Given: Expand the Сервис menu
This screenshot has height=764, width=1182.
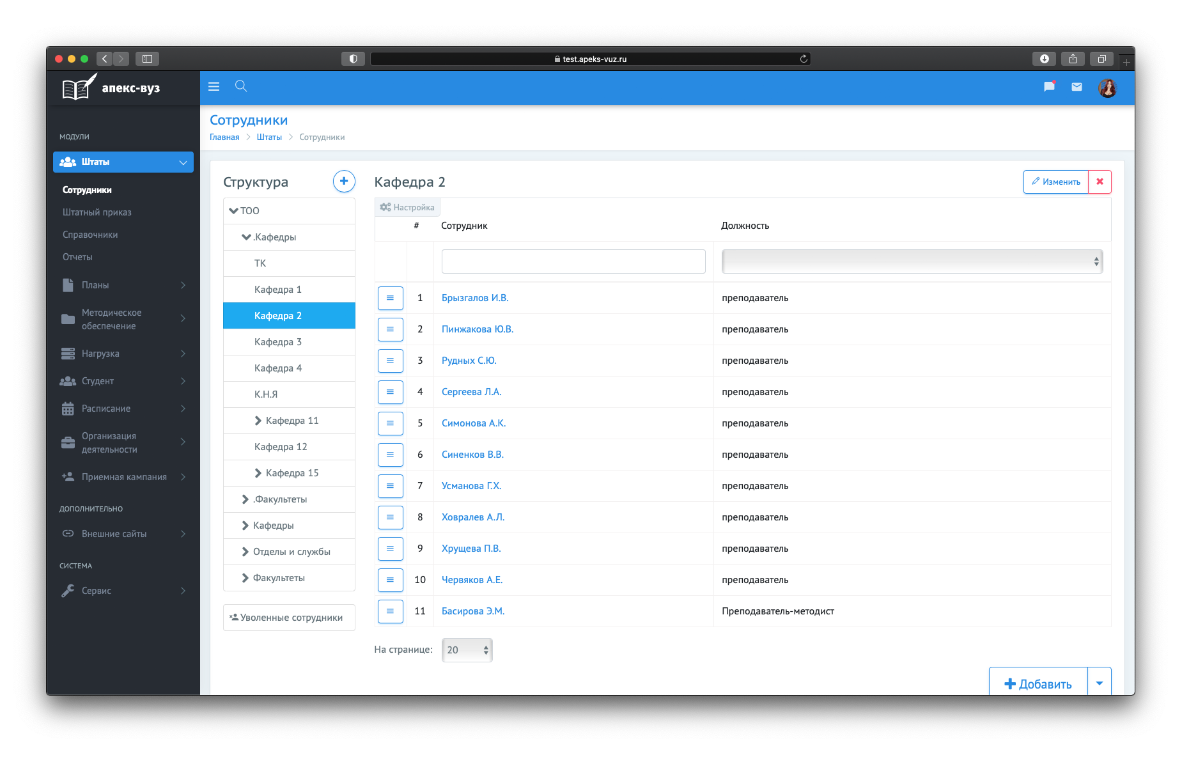Looking at the screenshot, I should pyautogui.click(x=123, y=591).
